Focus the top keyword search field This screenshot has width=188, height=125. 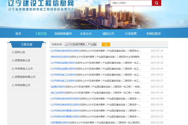[131, 3]
